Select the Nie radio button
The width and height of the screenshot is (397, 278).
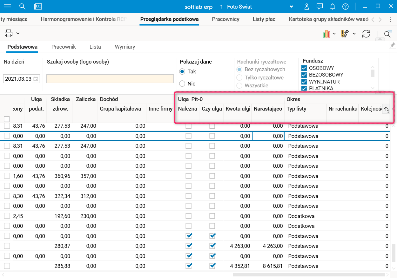click(x=182, y=84)
